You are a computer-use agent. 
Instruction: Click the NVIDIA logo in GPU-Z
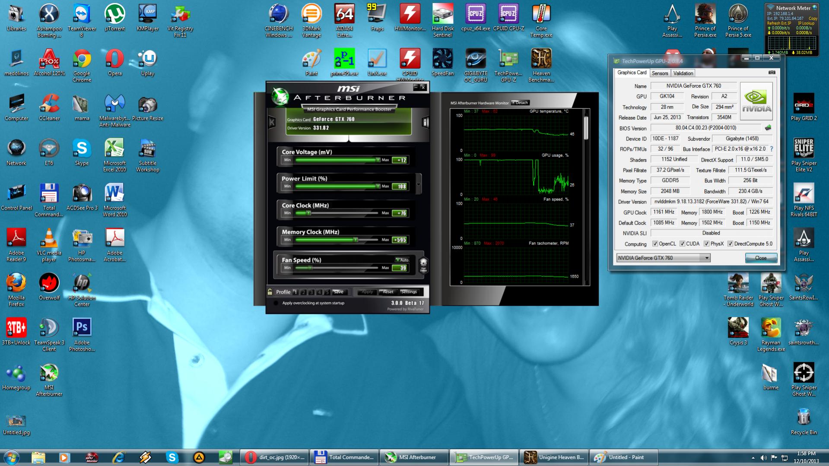756,101
